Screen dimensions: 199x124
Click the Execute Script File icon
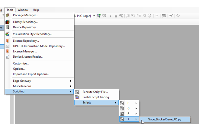(x=77, y=92)
